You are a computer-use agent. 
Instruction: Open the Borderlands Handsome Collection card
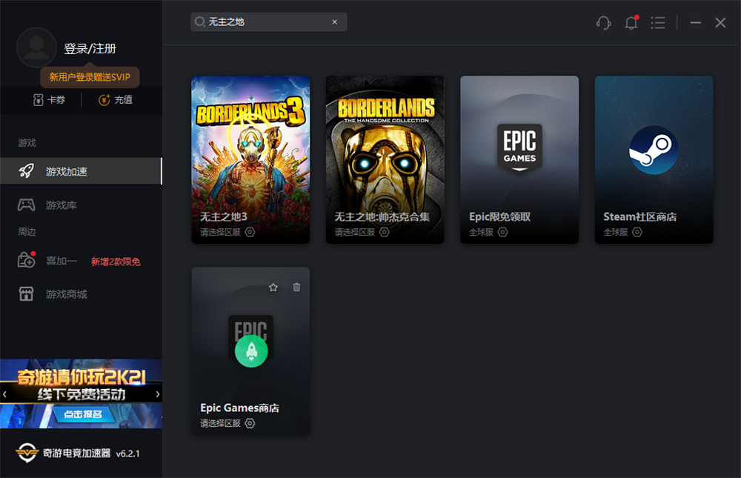pos(385,160)
